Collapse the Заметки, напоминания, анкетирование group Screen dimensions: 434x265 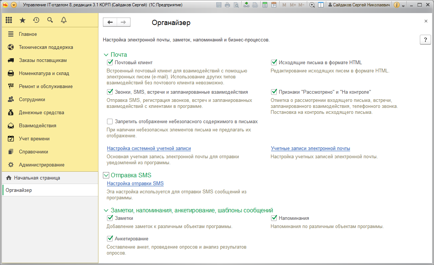pos(106,211)
